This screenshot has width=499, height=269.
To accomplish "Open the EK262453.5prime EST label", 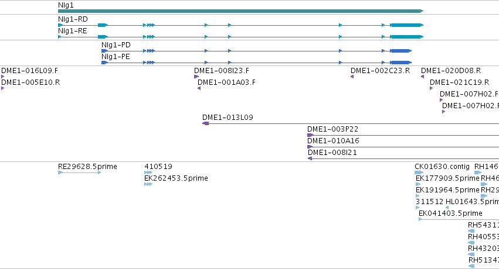I will [x=176, y=178].
